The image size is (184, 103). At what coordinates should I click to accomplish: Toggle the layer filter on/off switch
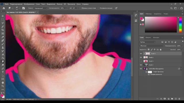(x=183, y=41)
